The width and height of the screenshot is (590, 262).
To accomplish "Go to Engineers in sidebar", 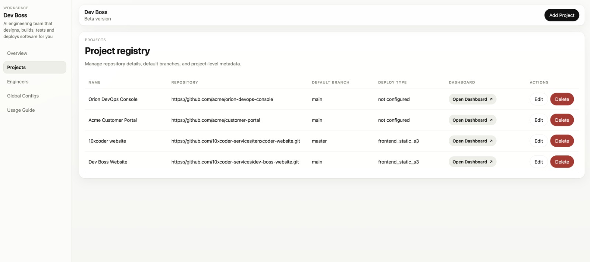I will pyautogui.click(x=35, y=82).
